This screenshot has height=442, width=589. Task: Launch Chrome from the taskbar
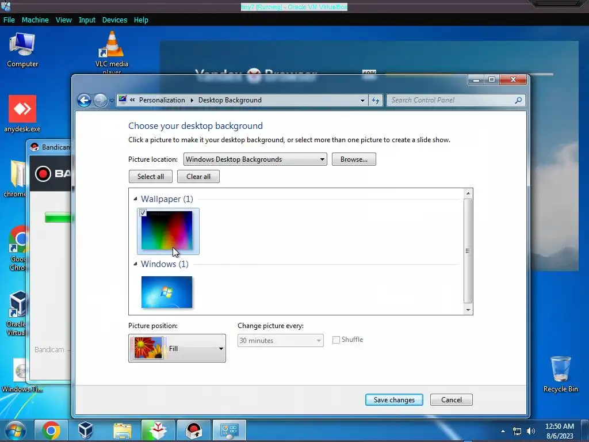tap(51, 430)
